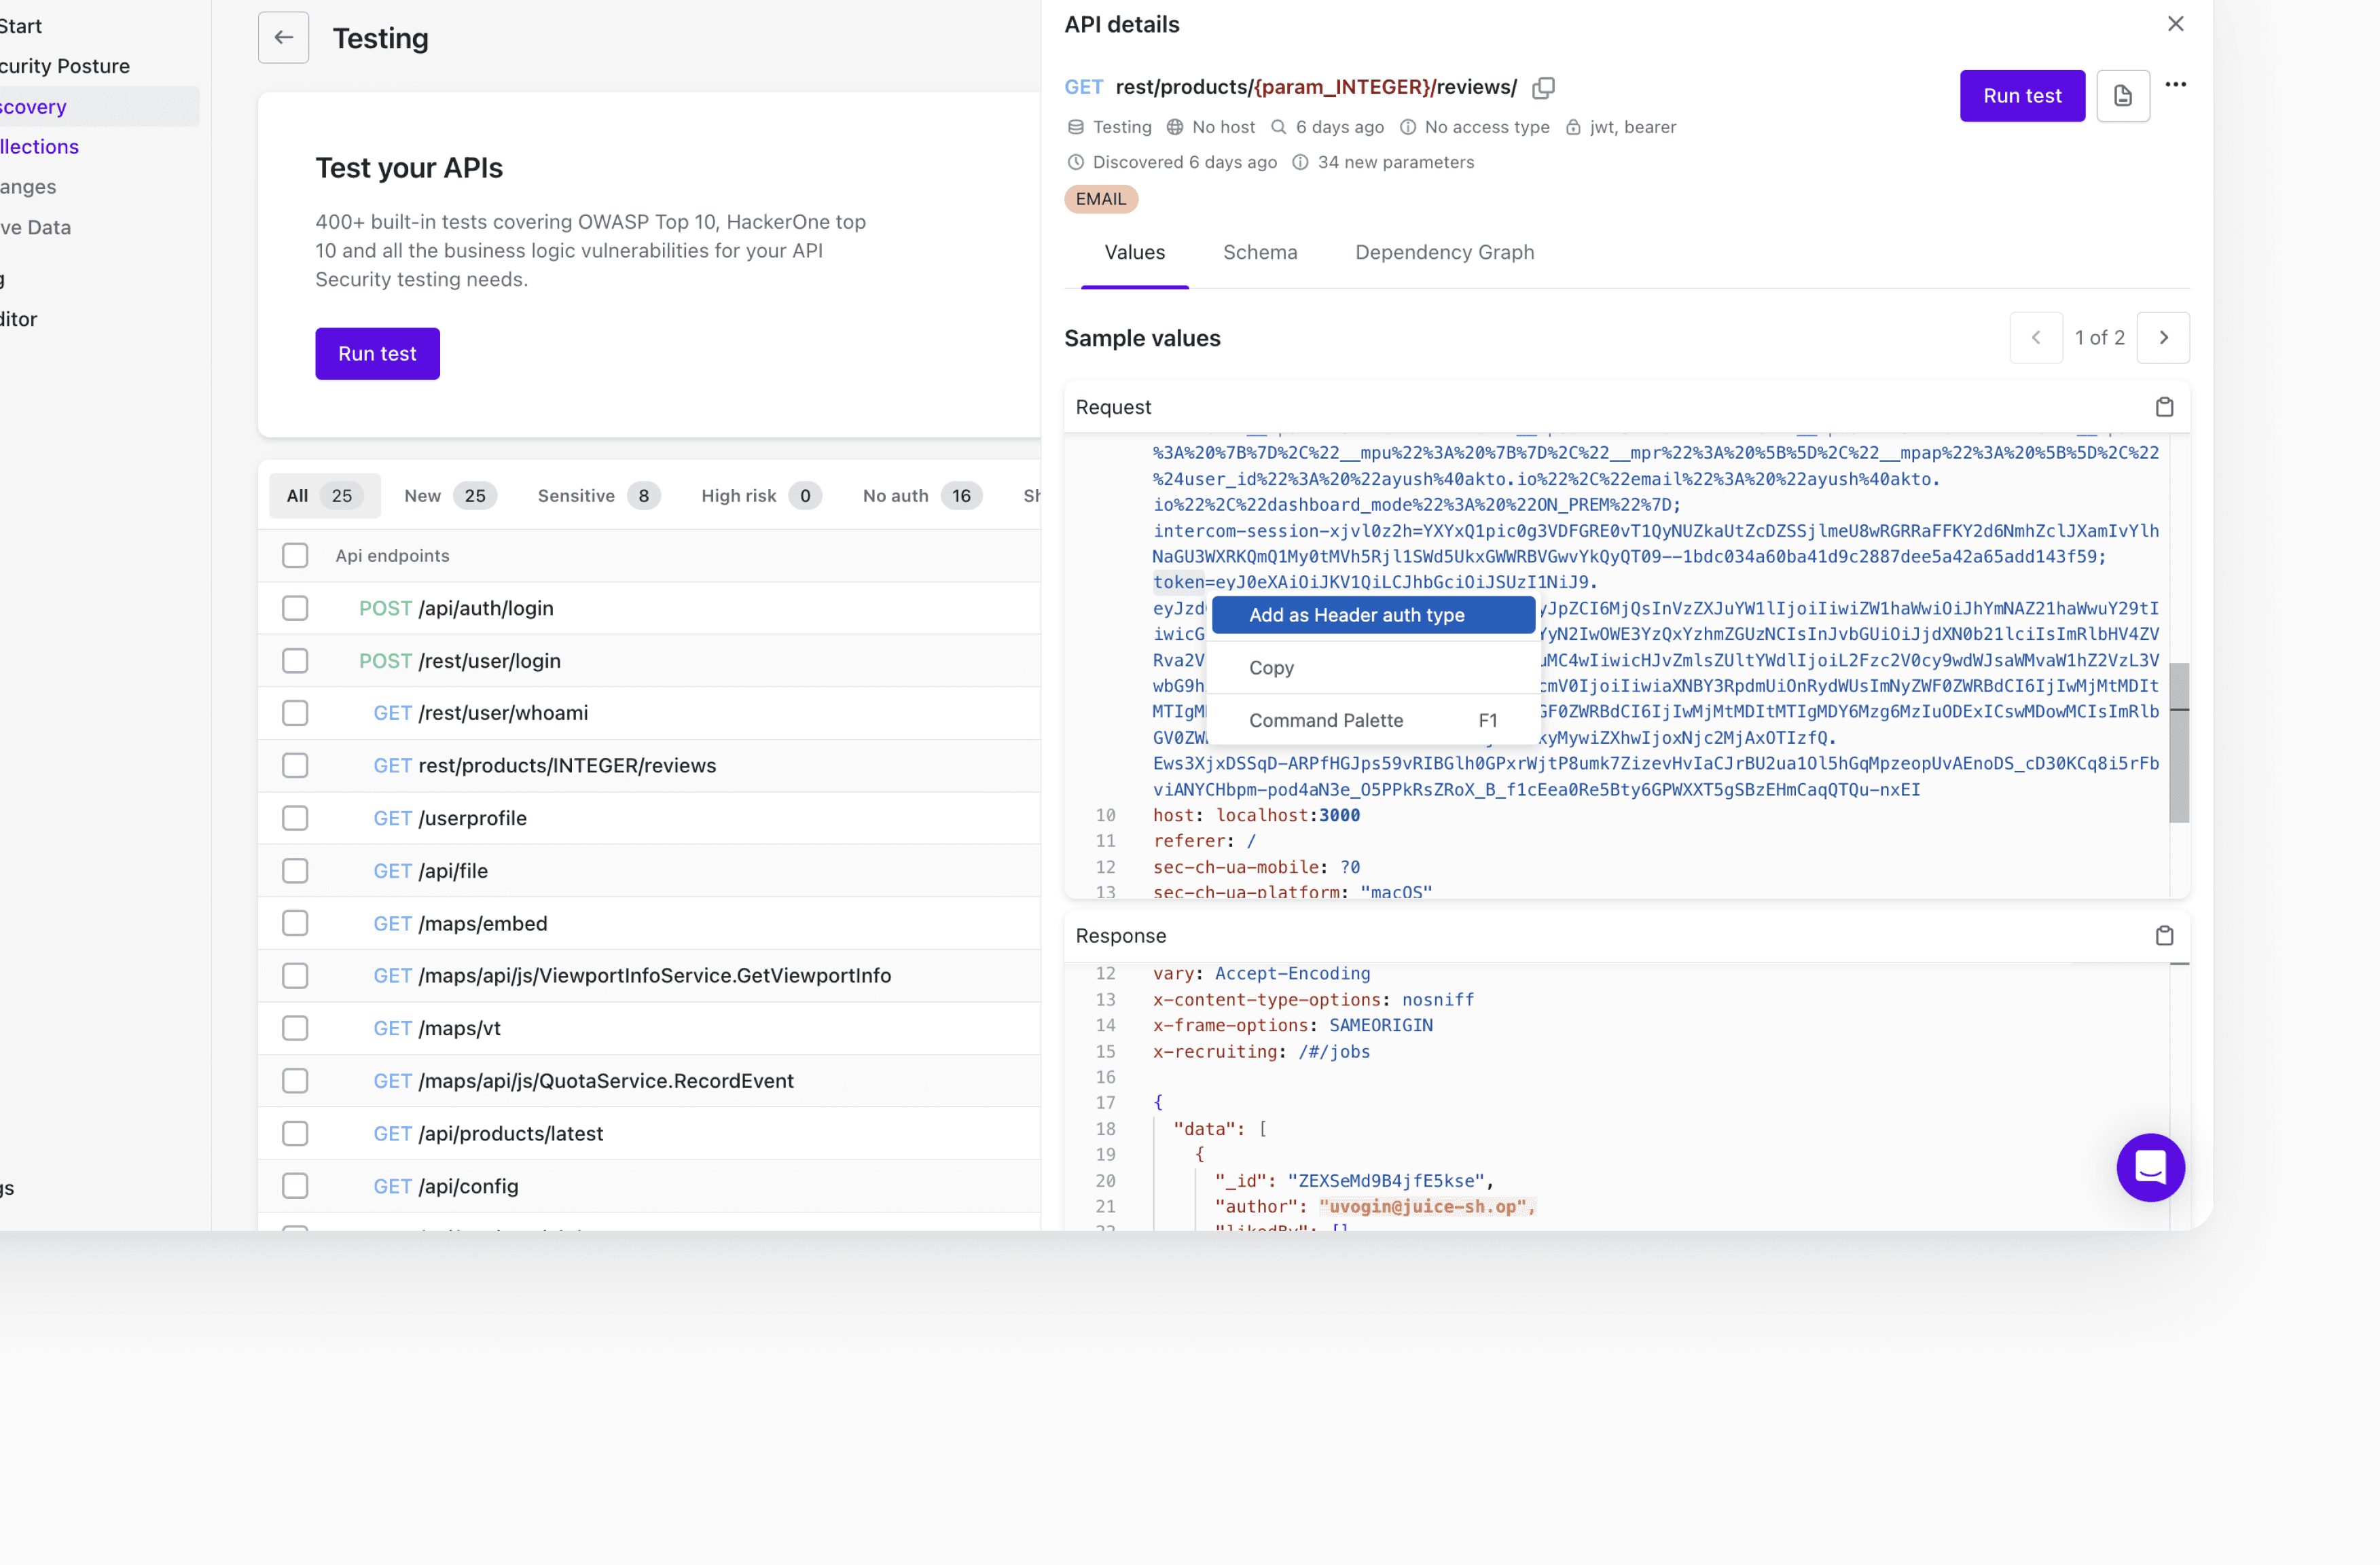Viewport: 2380px width, 1565px height.
Task: Open the three-dots more options menu
Action: coord(2175,85)
